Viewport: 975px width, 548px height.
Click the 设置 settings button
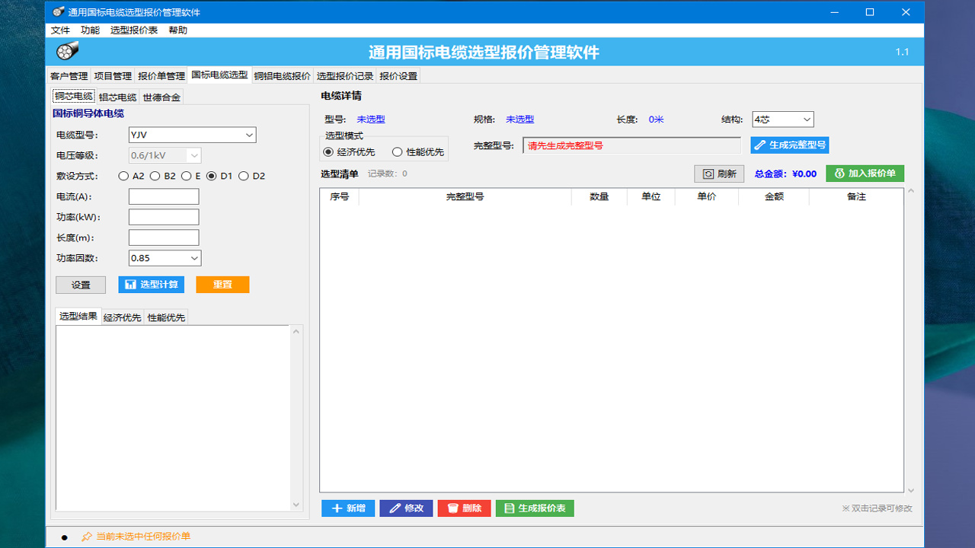tap(81, 285)
